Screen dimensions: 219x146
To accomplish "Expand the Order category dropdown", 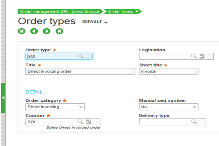I will tap(81, 107).
